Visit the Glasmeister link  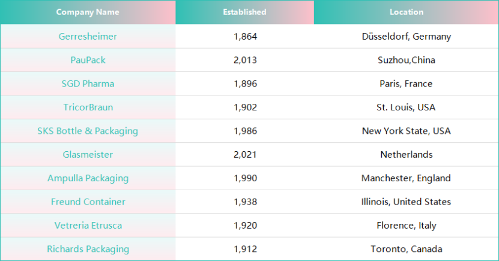88,154
